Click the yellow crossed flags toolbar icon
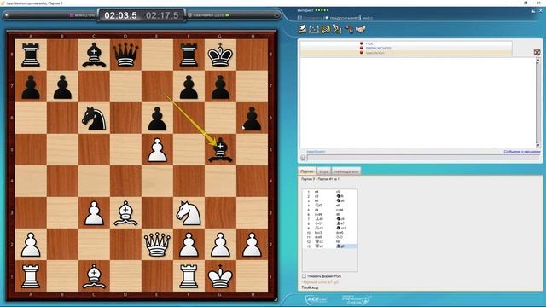Image resolution: width=546 pixels, height=307 pixels. click(x=325, y=29)
